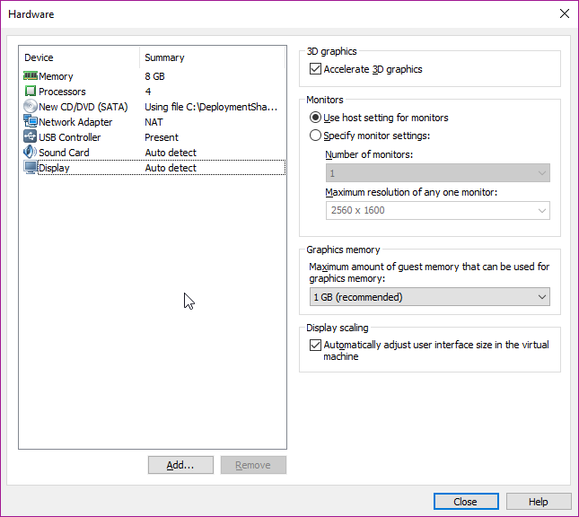
Task: Click the 8 GB memory summary
Action: 154,76
